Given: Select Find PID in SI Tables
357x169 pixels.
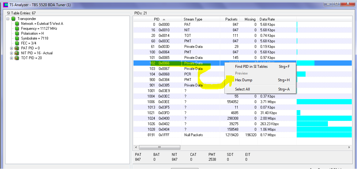Looking at the screenshot, I should point(251,67).
